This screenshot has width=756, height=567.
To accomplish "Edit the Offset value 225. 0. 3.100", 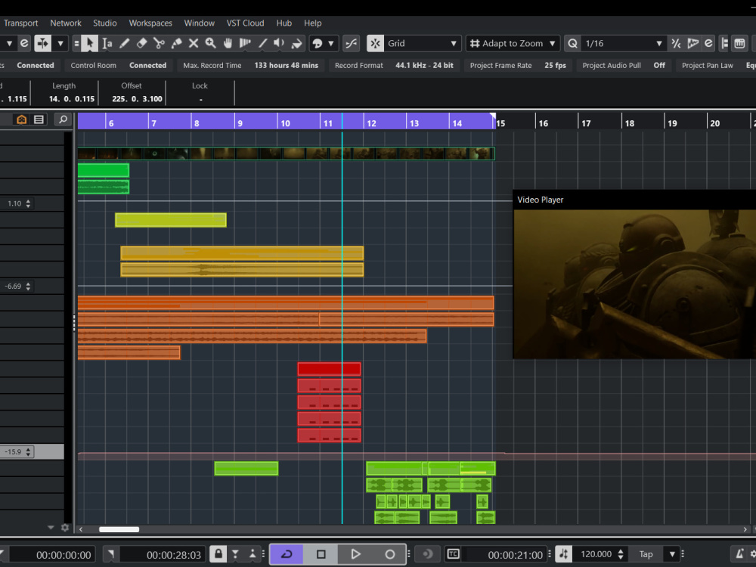I will (137, 99).
